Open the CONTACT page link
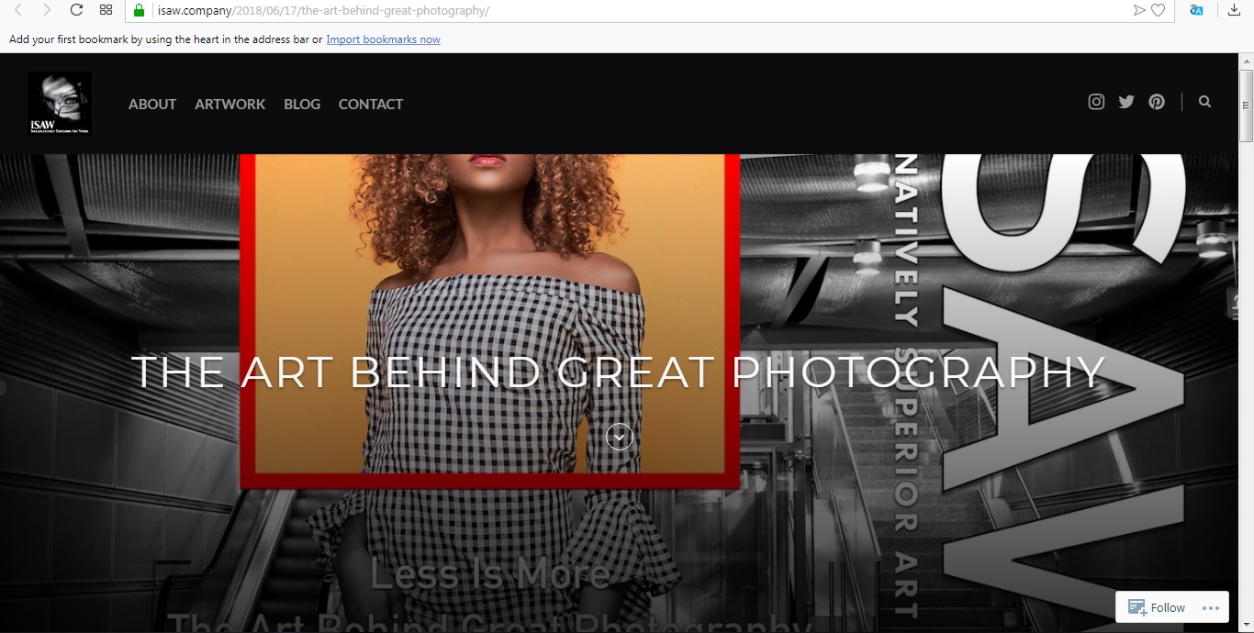 pos(370,104)
